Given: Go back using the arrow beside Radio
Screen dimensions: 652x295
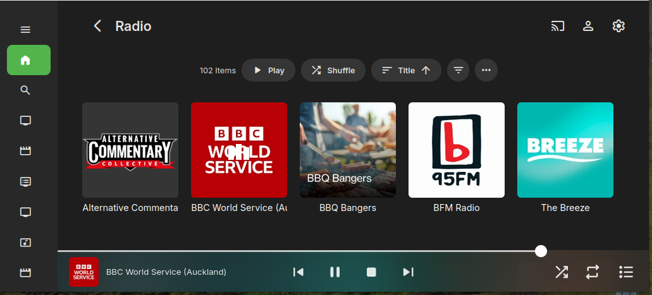Looking at the screenshot, I should click(97, 26).
